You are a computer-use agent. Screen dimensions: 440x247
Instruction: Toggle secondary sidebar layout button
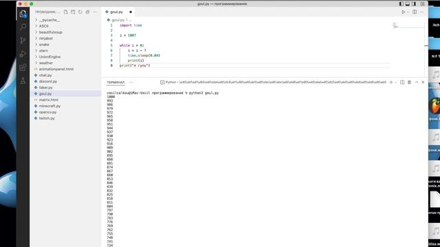414,4
